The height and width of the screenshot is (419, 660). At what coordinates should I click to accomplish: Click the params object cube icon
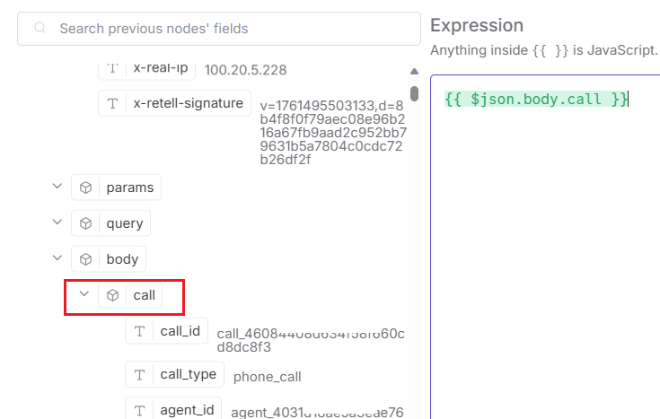86,188
